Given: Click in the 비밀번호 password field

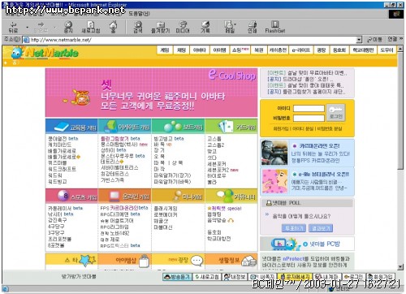Looking at the screenshot, I should (309, 118).
